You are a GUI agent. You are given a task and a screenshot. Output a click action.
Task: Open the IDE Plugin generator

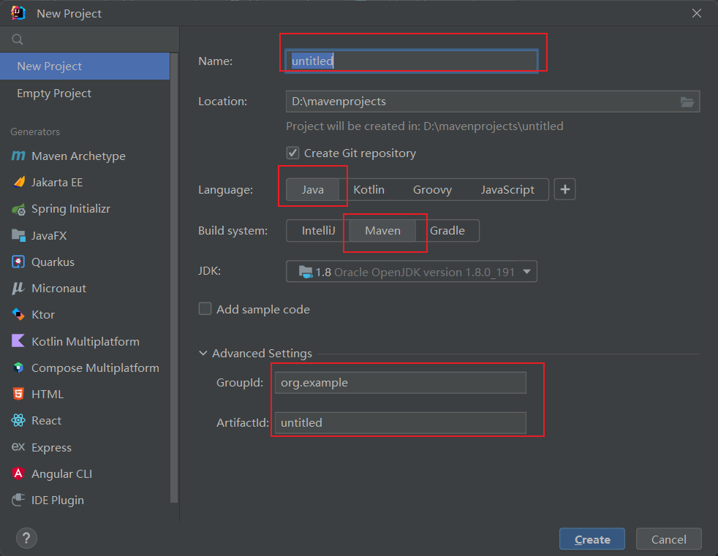tap(57, 500)
